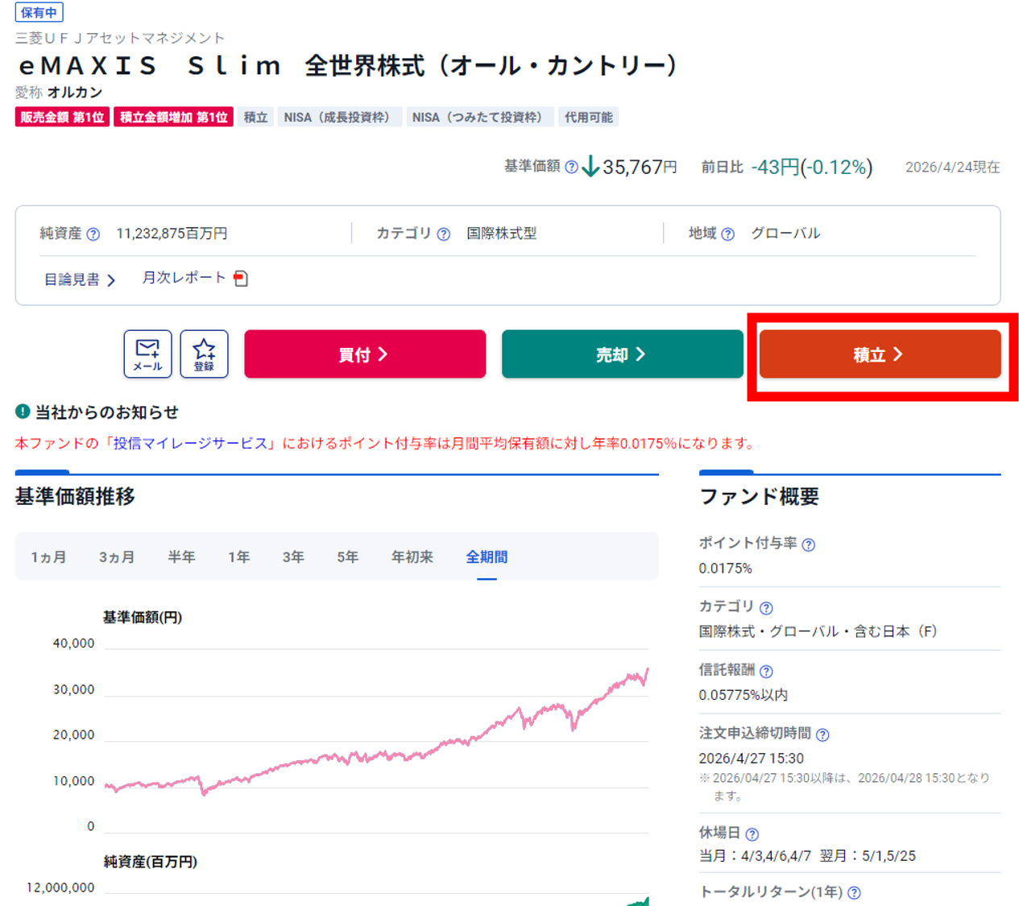Click help icon beside 地域
This screenshot has height=906, width=1019.
point(727,234)
